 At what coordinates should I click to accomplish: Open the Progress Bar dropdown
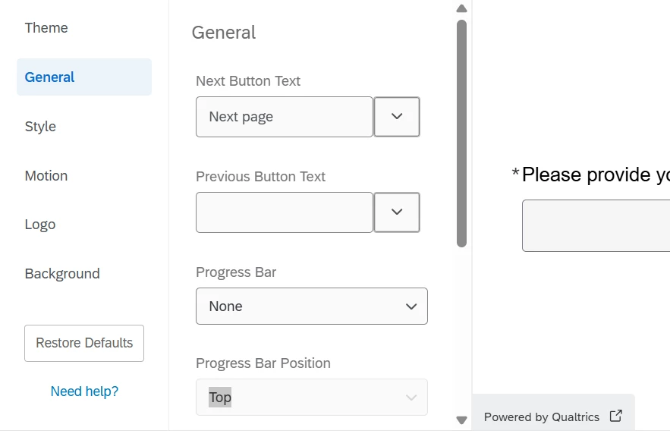coord(311,307)
